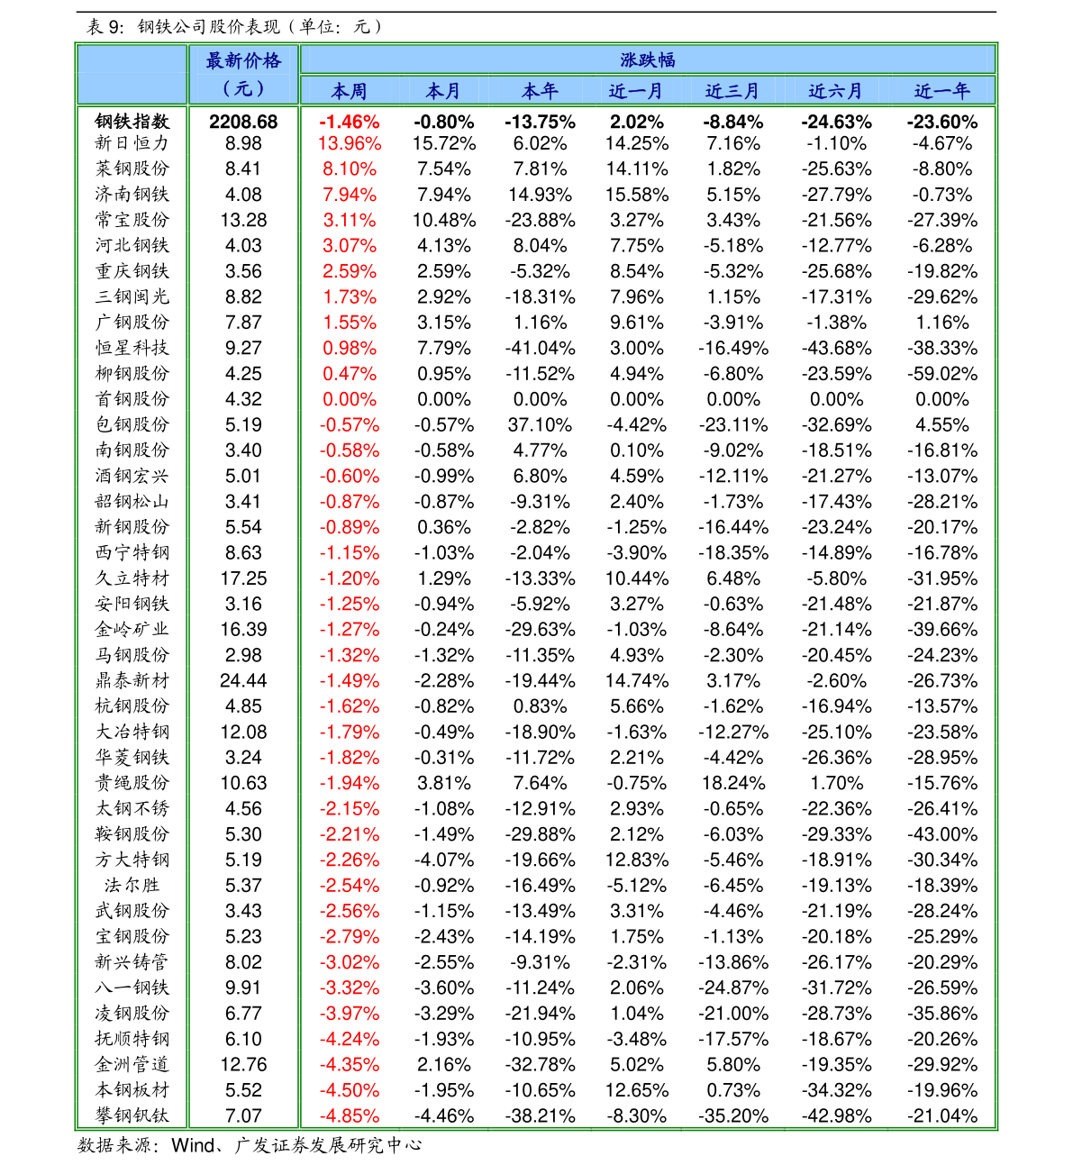Image resolution: width=1073 pixels, height=1174 pixels.
Task: Select the 法尔胜 row name
Action: pyautogui.click(x=132, y=885)
